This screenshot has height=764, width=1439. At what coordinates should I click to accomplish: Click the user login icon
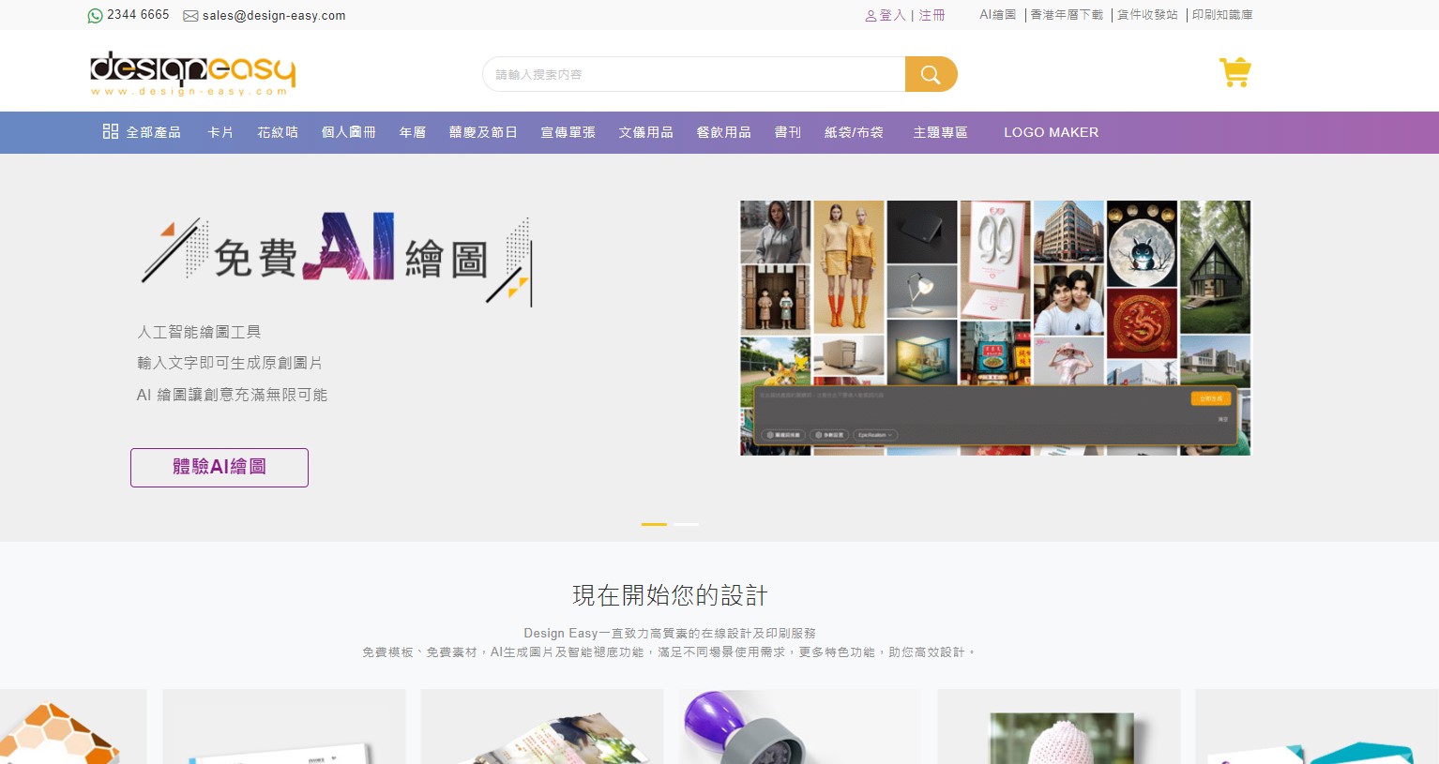click(x=871, y=16)
